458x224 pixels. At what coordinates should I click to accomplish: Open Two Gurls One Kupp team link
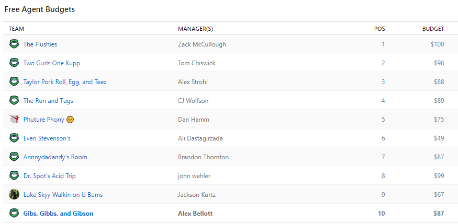pyautogui.click(x=52, y=63)
